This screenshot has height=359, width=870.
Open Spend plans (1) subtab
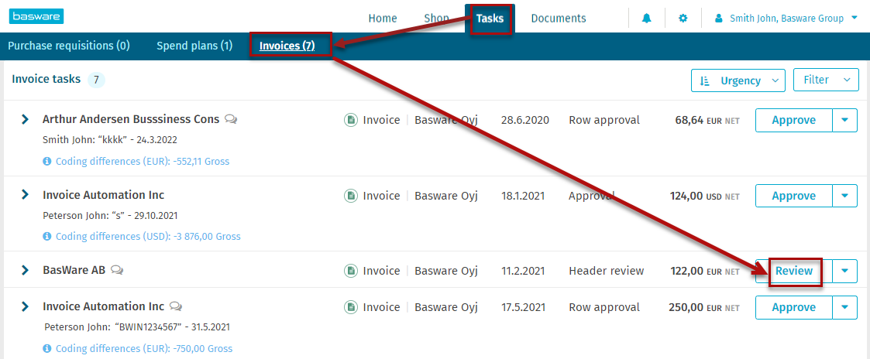point(194,46)
